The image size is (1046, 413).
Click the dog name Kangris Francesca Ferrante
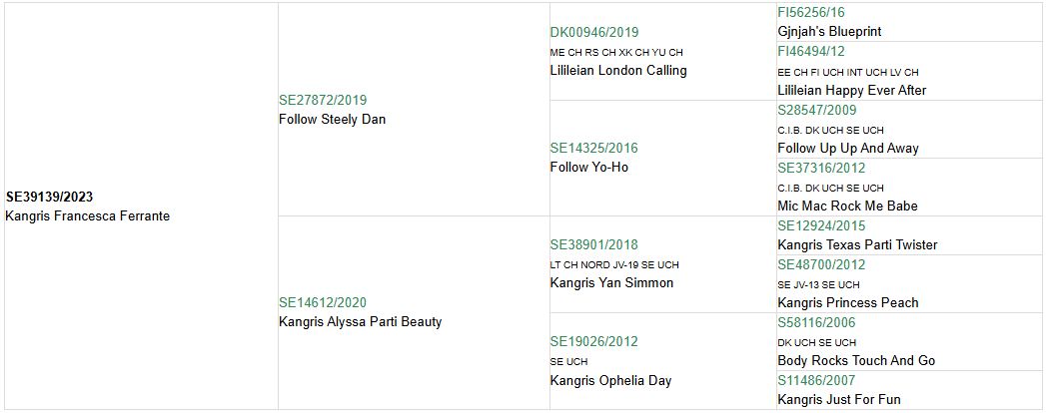pyautogui.click(x=87, y=215)
